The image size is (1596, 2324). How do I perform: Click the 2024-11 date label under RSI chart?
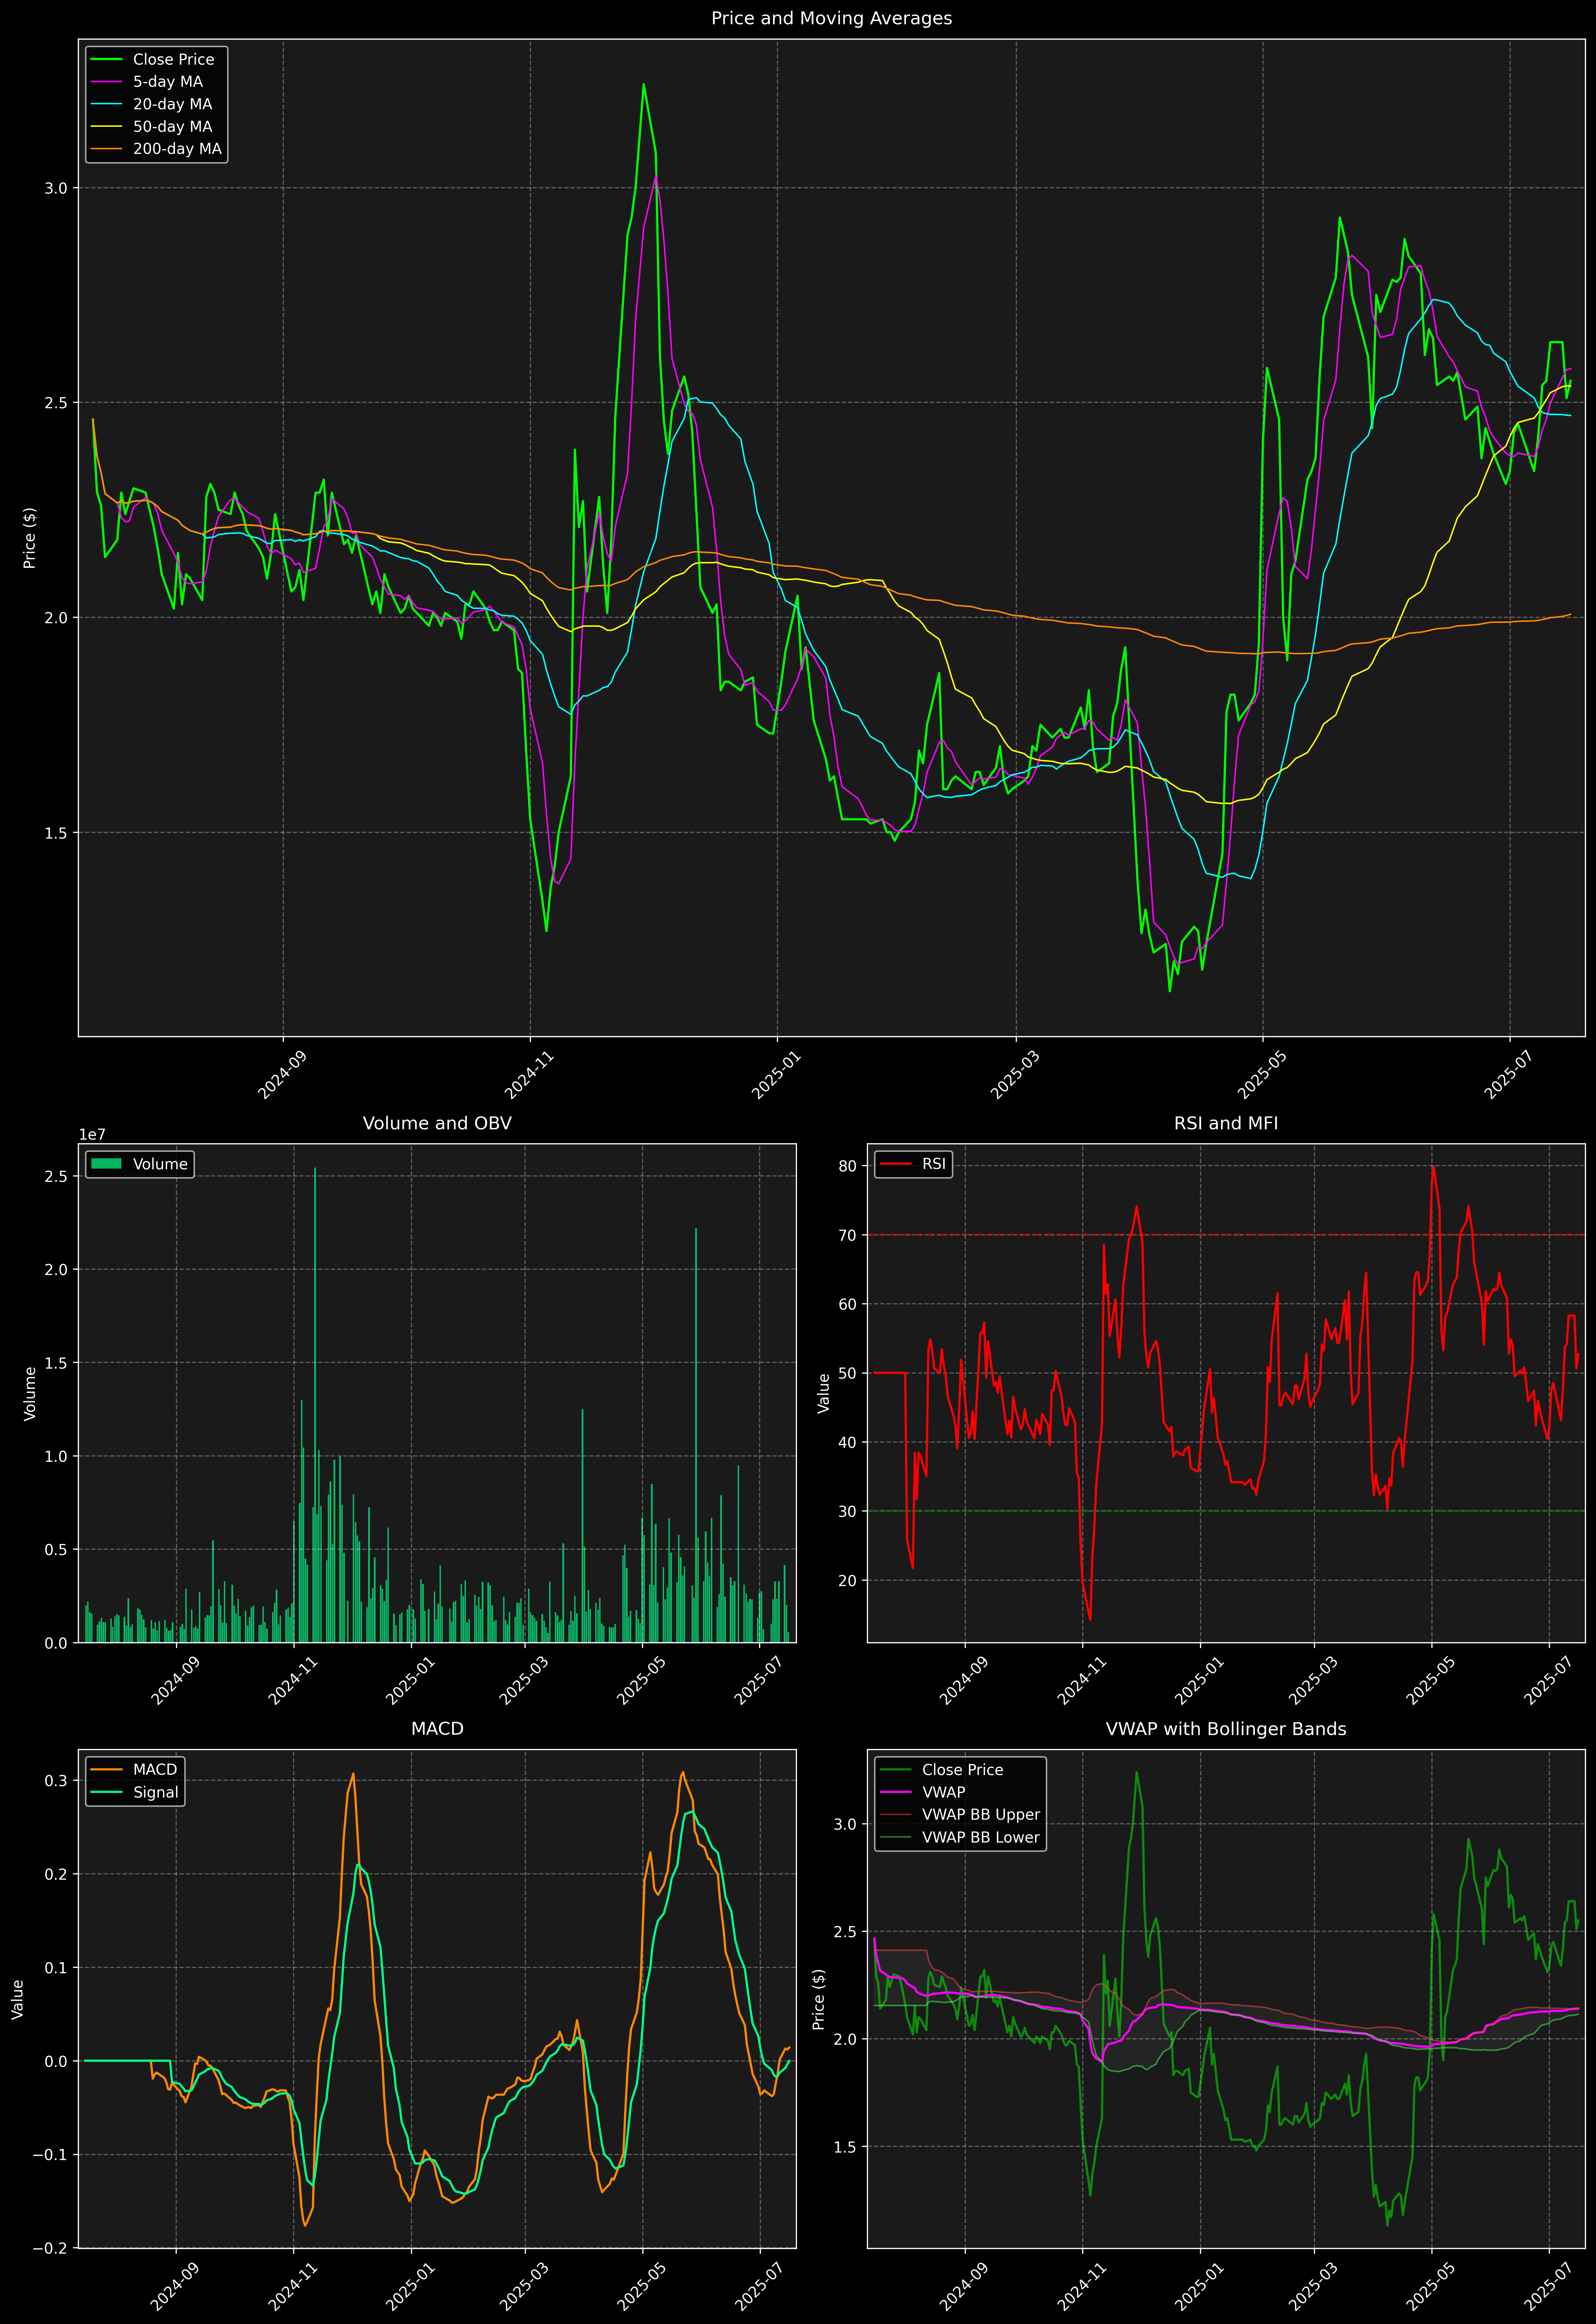(x=1082, y=1680)
